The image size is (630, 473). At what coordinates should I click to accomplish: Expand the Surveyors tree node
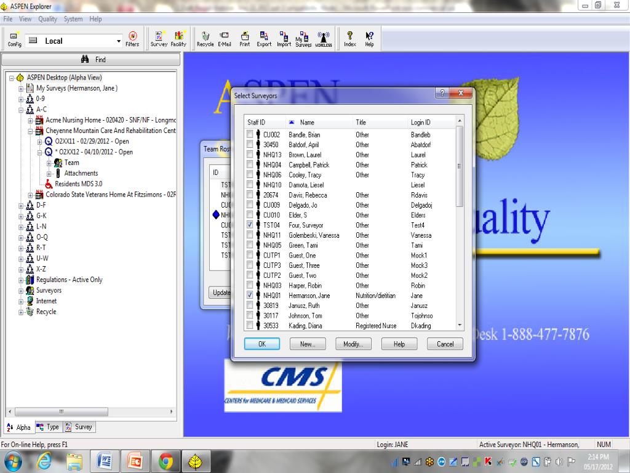(x=21, y=291)
